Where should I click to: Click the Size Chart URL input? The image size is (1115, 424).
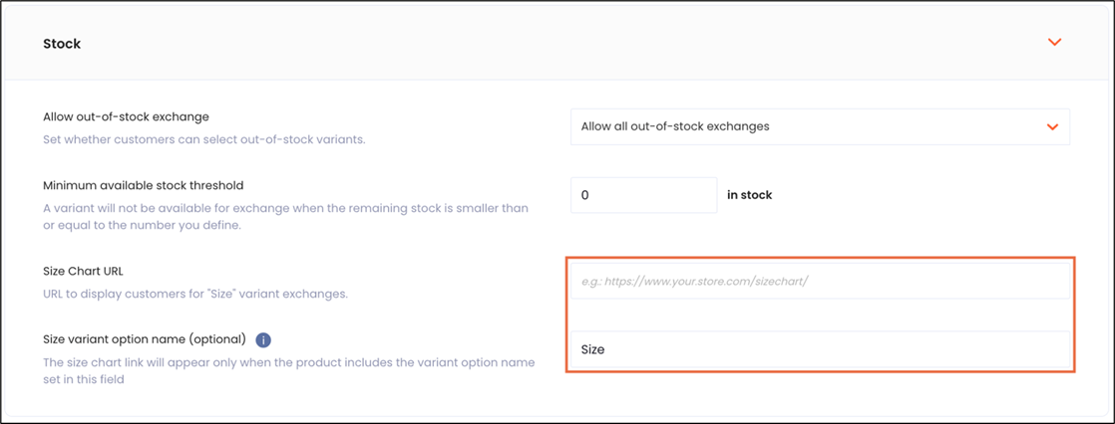tap(819, 281)
